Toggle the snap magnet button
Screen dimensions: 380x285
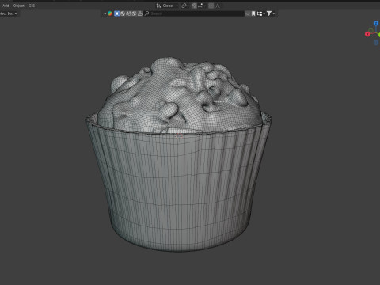(194, 6)
